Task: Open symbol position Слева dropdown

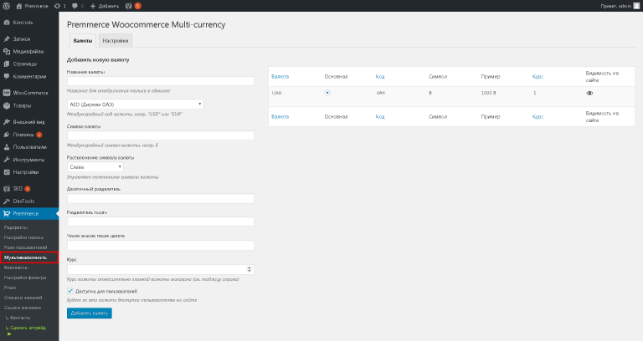Action: coord(95,166)
